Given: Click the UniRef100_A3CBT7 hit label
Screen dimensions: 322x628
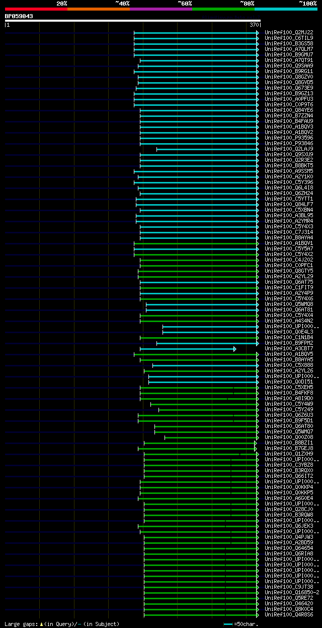Looking at the screenshot, I should click(289, 348).
